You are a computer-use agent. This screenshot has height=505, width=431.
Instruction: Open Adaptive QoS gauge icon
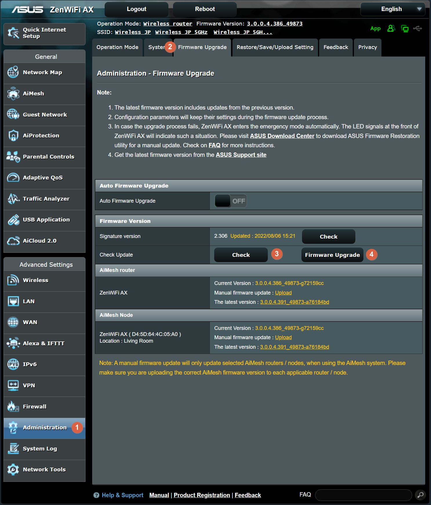pyautogui.click(x=13, y=177)
